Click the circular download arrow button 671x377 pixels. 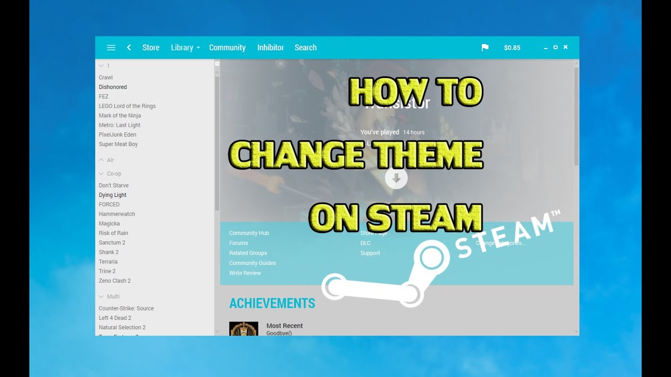[396, 178]
